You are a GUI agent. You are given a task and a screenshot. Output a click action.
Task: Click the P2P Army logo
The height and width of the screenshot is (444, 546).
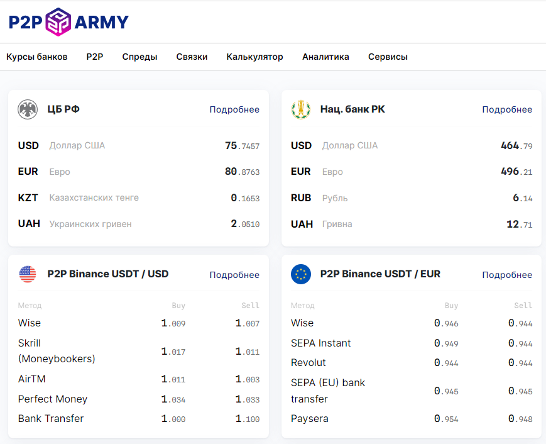pos(68,22)
